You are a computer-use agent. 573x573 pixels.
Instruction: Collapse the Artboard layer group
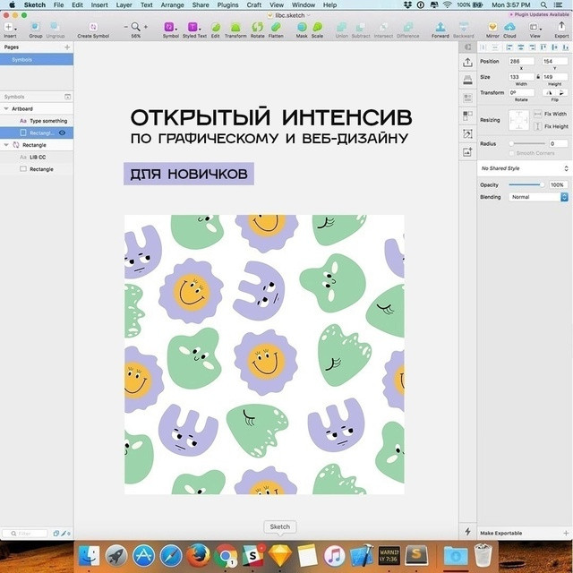[4, 108]
